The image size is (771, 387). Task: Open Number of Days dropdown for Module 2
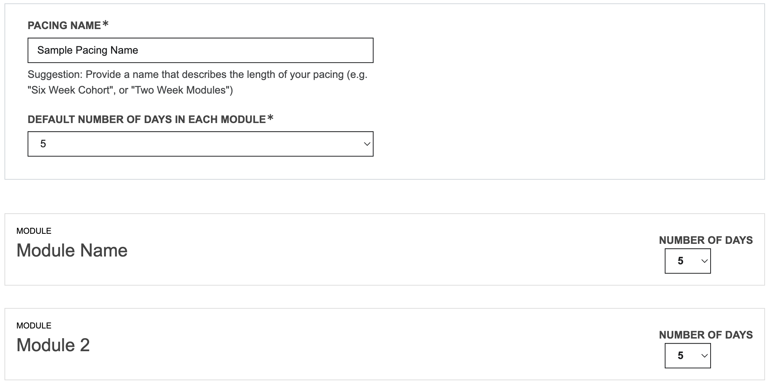click(687, 356)
